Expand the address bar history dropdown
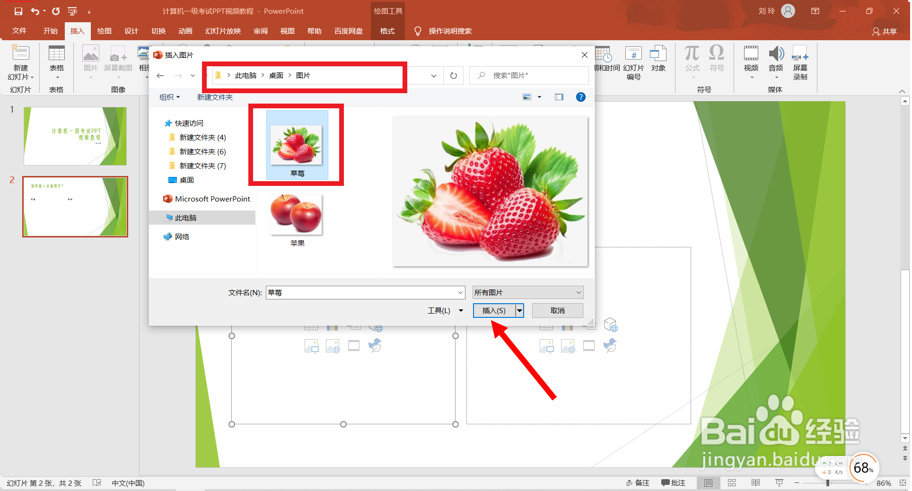 pos(433,76)
